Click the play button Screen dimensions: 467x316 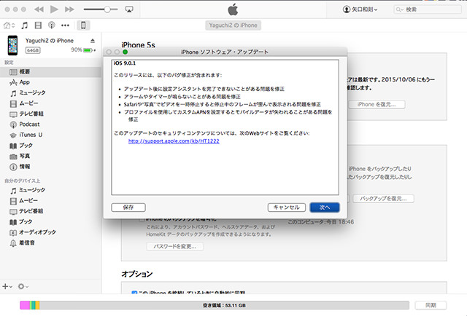click(x=54, y=9)
